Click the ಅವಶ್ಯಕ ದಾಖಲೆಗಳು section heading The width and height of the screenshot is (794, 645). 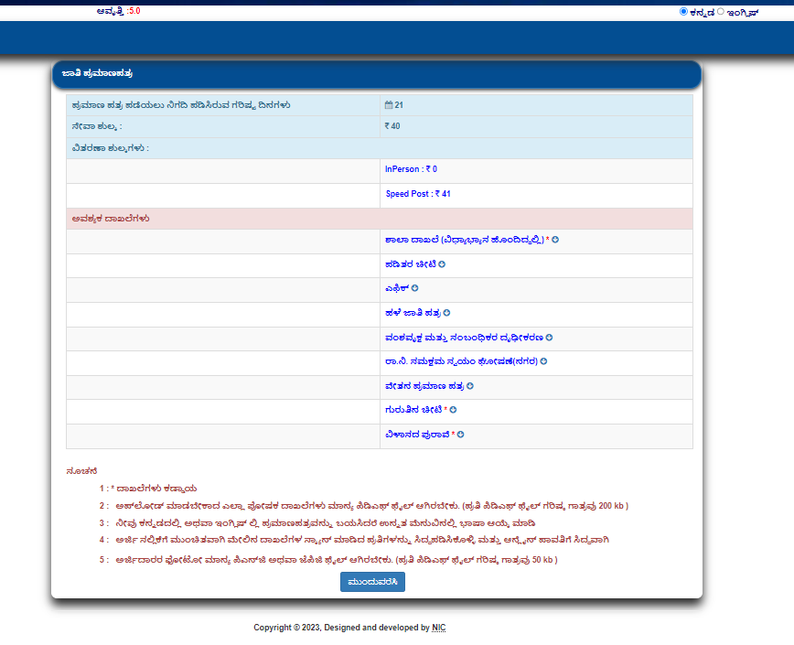[x=111, y=219]
